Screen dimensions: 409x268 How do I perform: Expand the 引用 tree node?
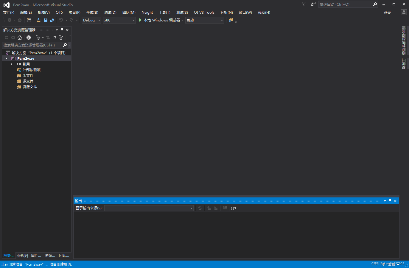tap(12, 64)
